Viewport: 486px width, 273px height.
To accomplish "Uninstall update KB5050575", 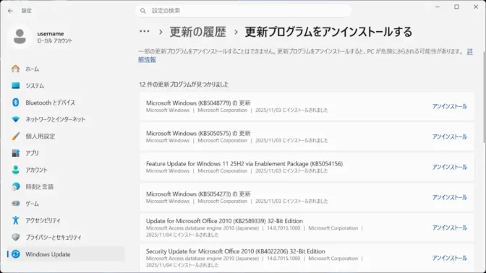I will [x=449, y=136].
